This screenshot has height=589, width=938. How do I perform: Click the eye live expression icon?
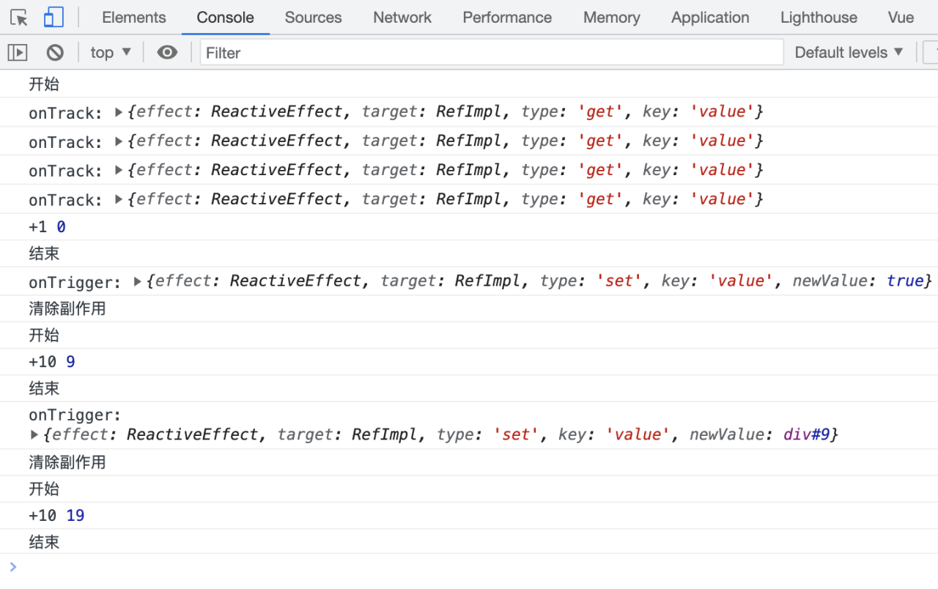(x=167, y=53)
